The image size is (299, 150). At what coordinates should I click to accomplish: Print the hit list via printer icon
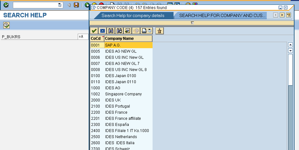(x=144, y=31)
